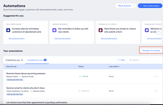Click the INACTIVE status icon
163x105 pixels.
click(x=79, y=91)
